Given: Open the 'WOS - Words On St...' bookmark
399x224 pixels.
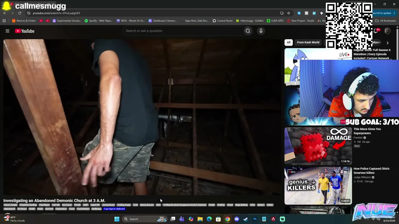Looking at the screenshot, I should pos(131,21).
